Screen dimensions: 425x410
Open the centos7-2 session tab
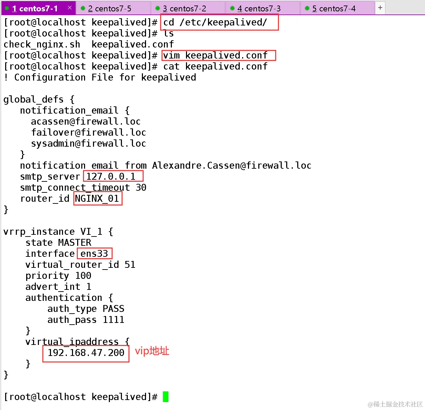coord(188,8)
